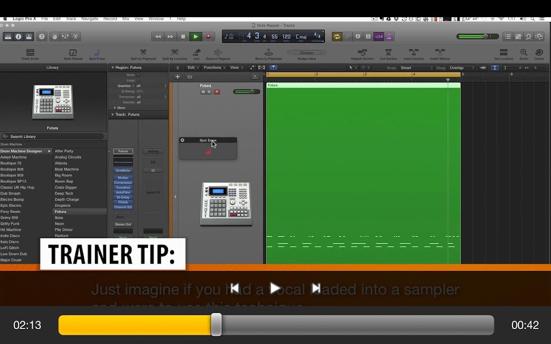Screen dimensions: 551x344
Task: Click the Cut Section icon
Action: [388, 52]
